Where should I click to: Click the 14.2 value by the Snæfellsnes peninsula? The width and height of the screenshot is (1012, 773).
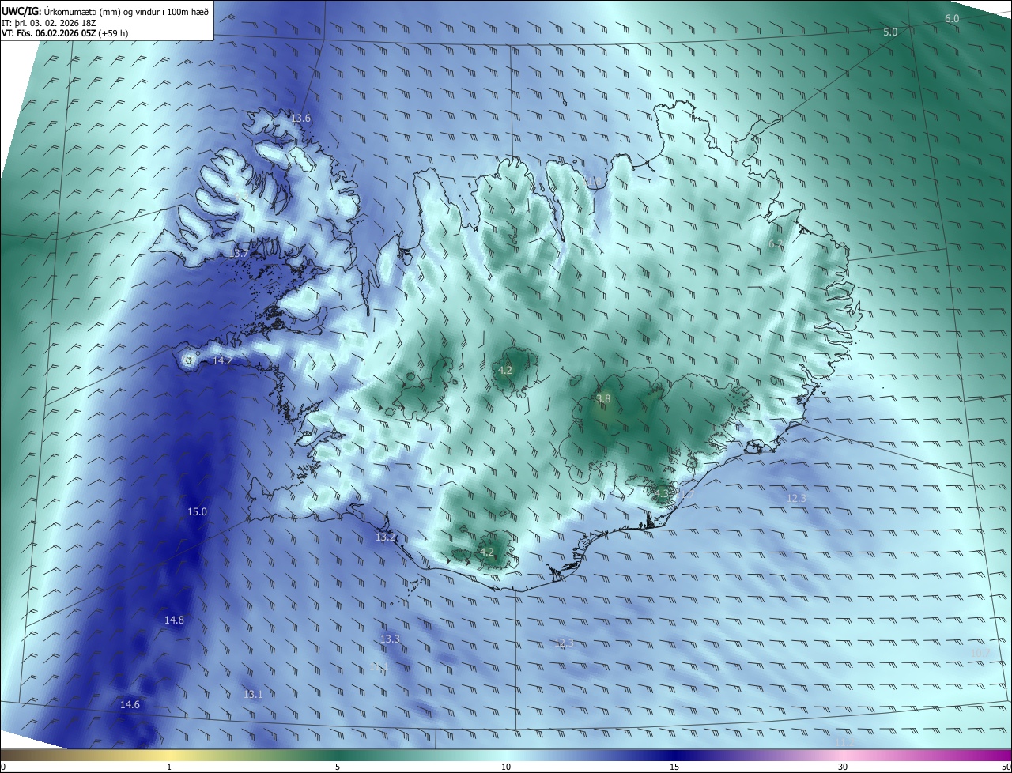coord(222,361)
